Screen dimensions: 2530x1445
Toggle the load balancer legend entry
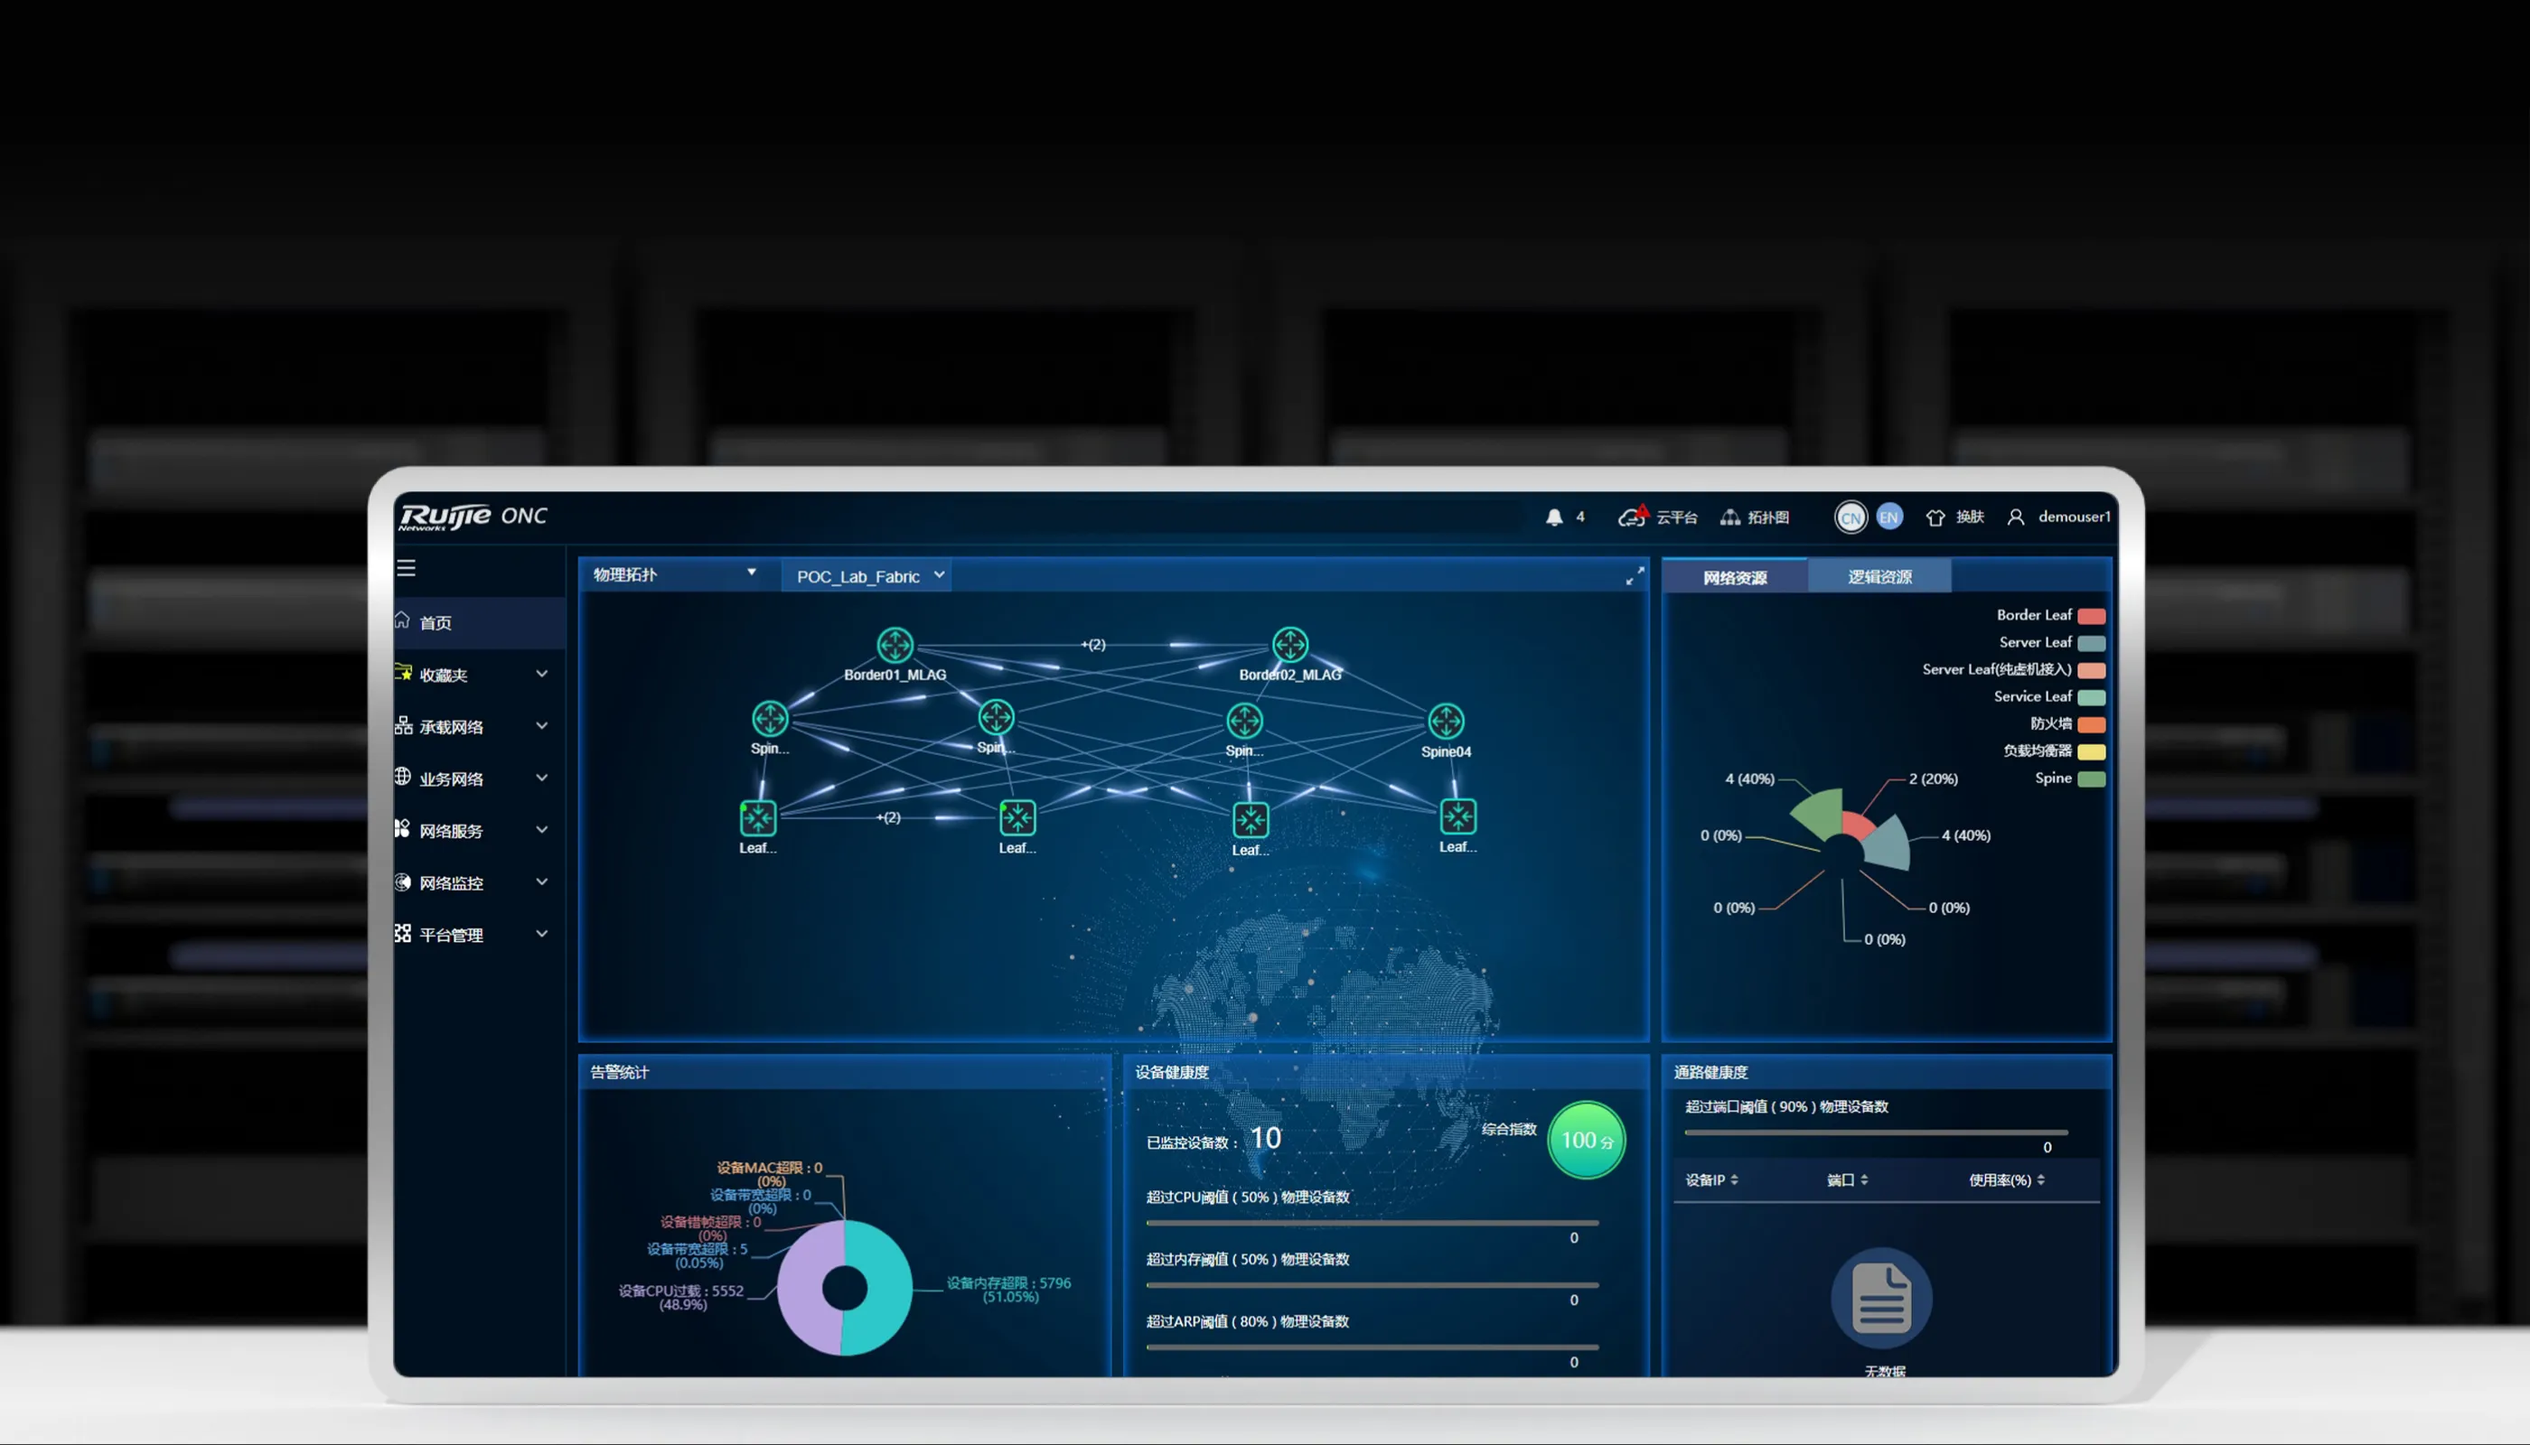[x=2055, y=751]
